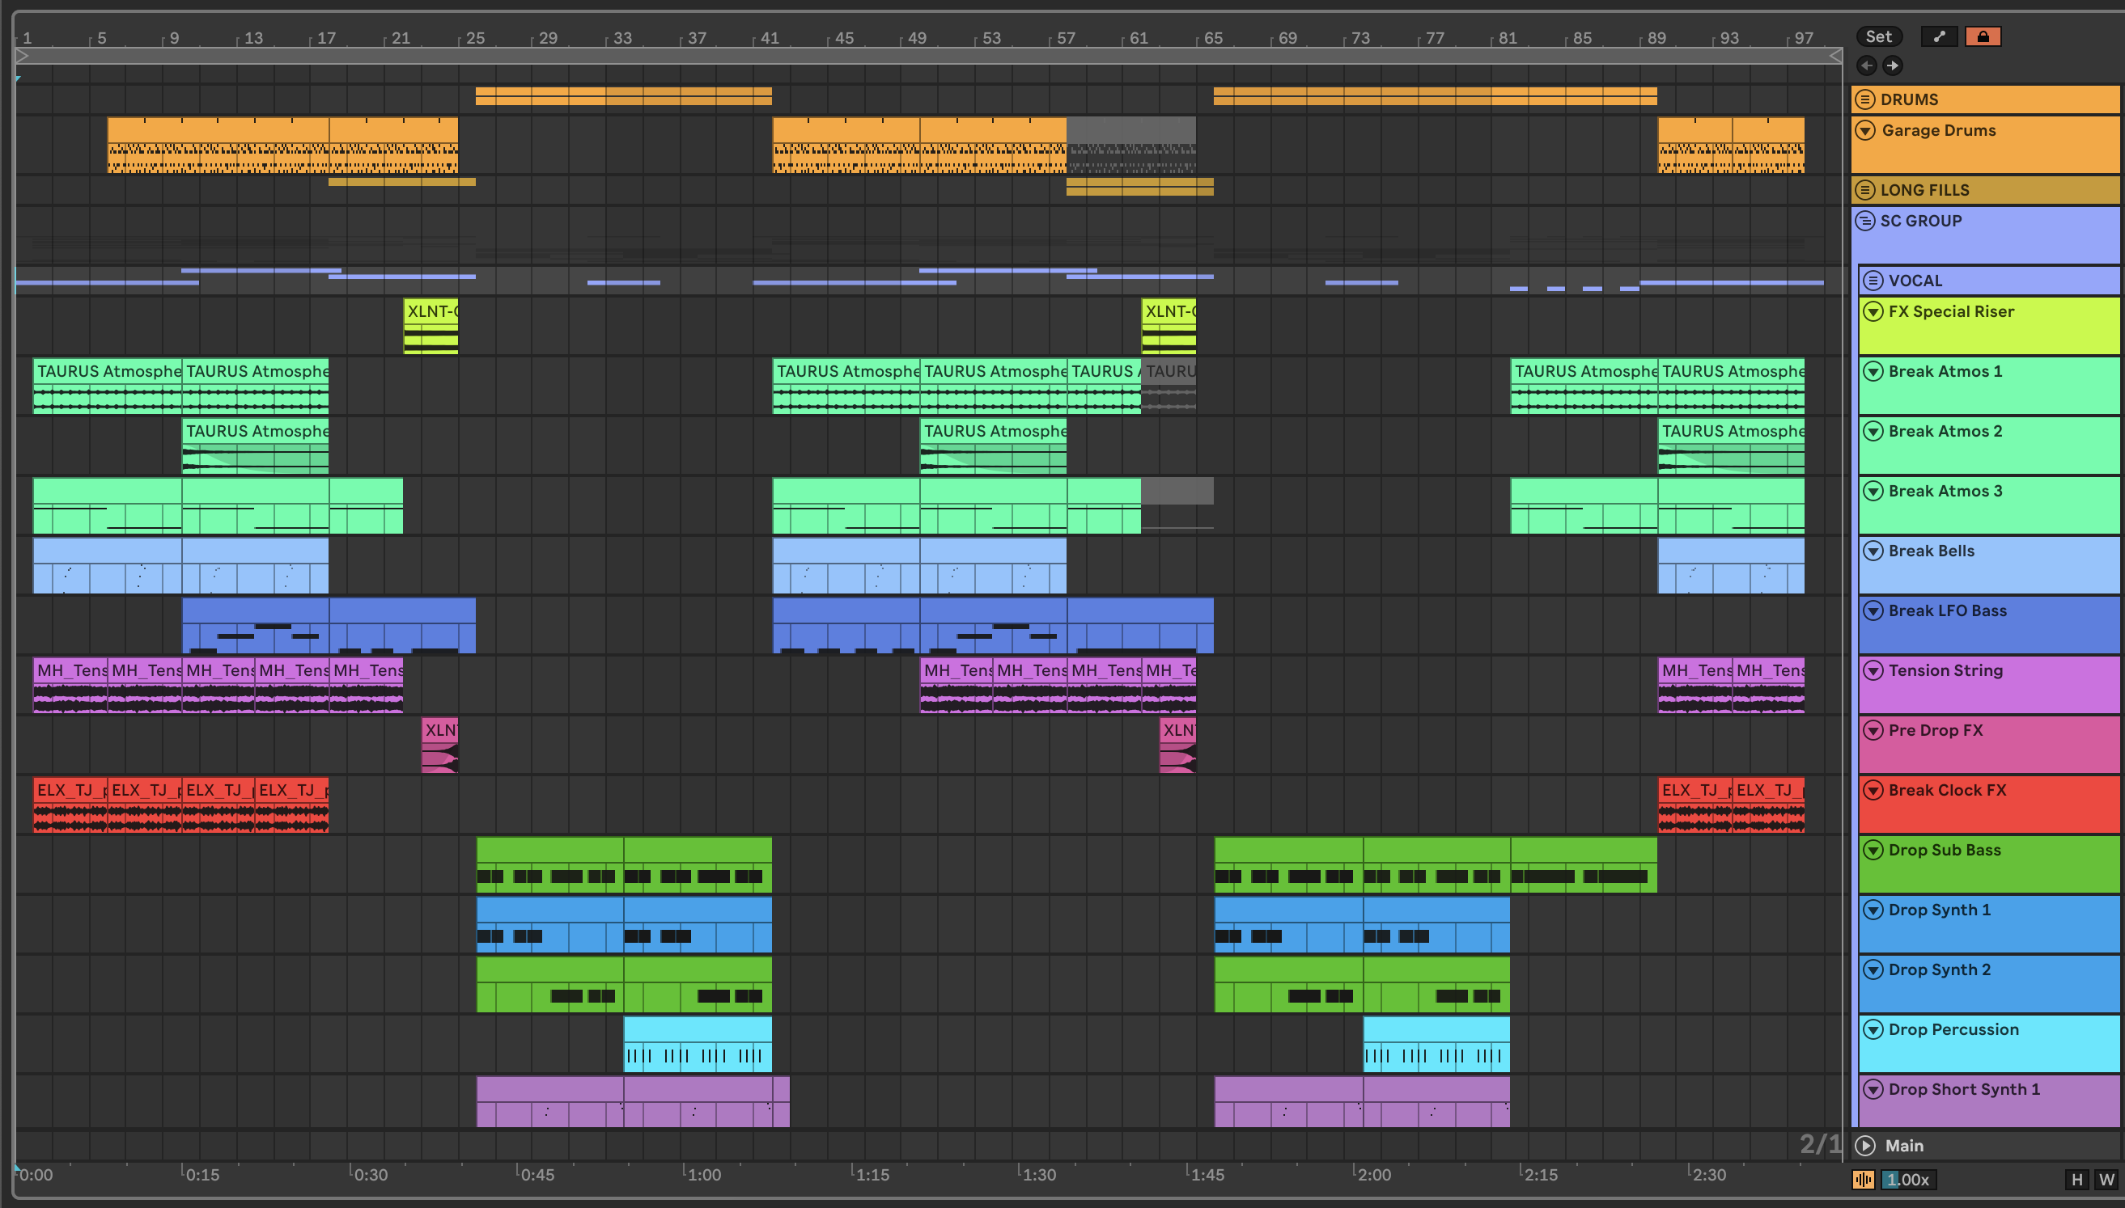
Task: Collapse the DRUMS group track
Action: 1865,99
